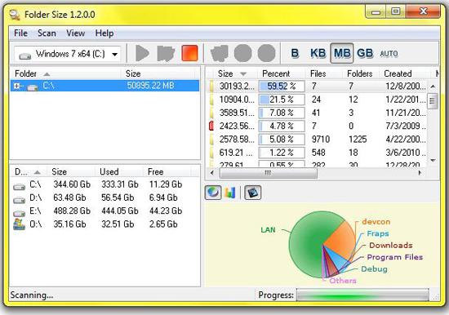Viewport: 449px width, 315px height.
Task: Click the 3D chart options icon
Action: (252, 193)
